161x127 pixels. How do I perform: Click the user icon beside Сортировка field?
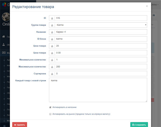[52, 74]
